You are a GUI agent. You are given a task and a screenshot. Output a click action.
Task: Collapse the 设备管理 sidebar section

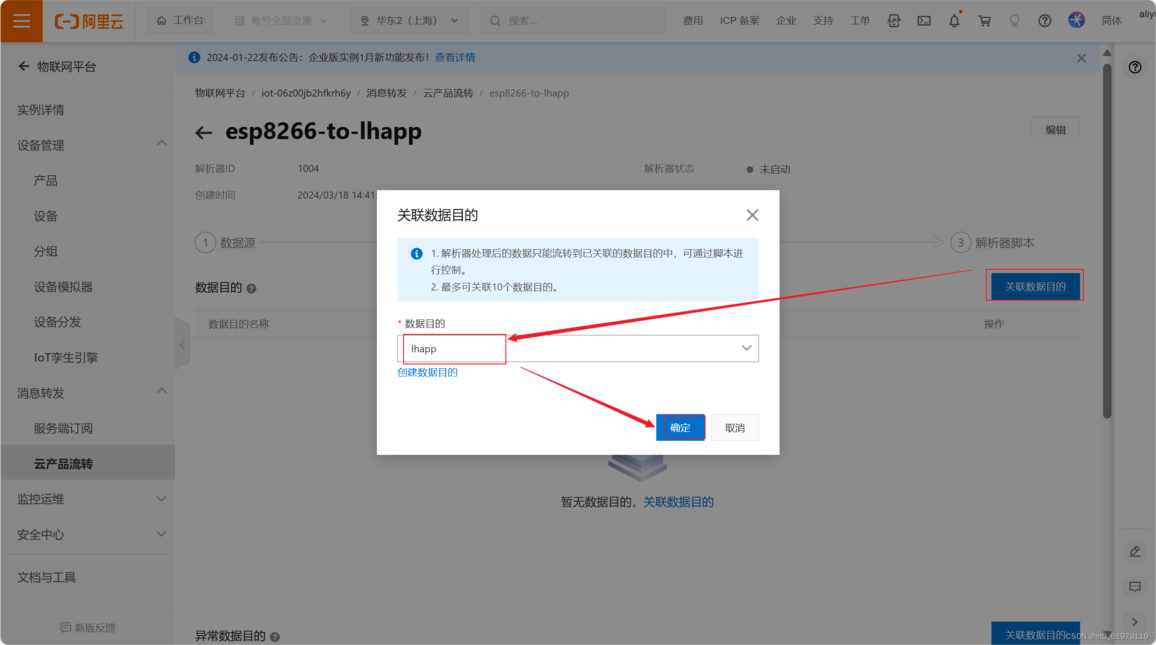(161, 144)
